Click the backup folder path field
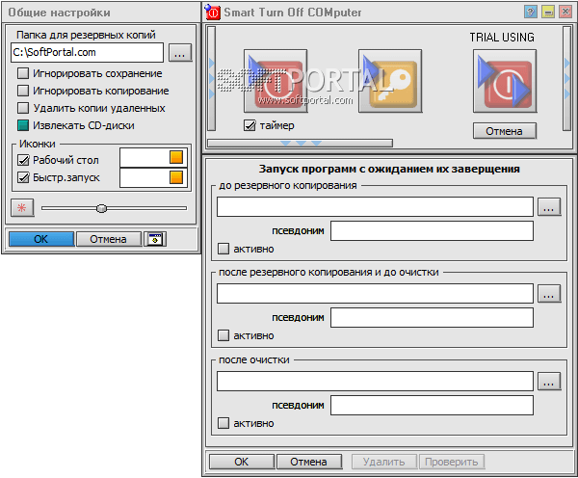Screen dimensions: 578x478 point(87,52)
